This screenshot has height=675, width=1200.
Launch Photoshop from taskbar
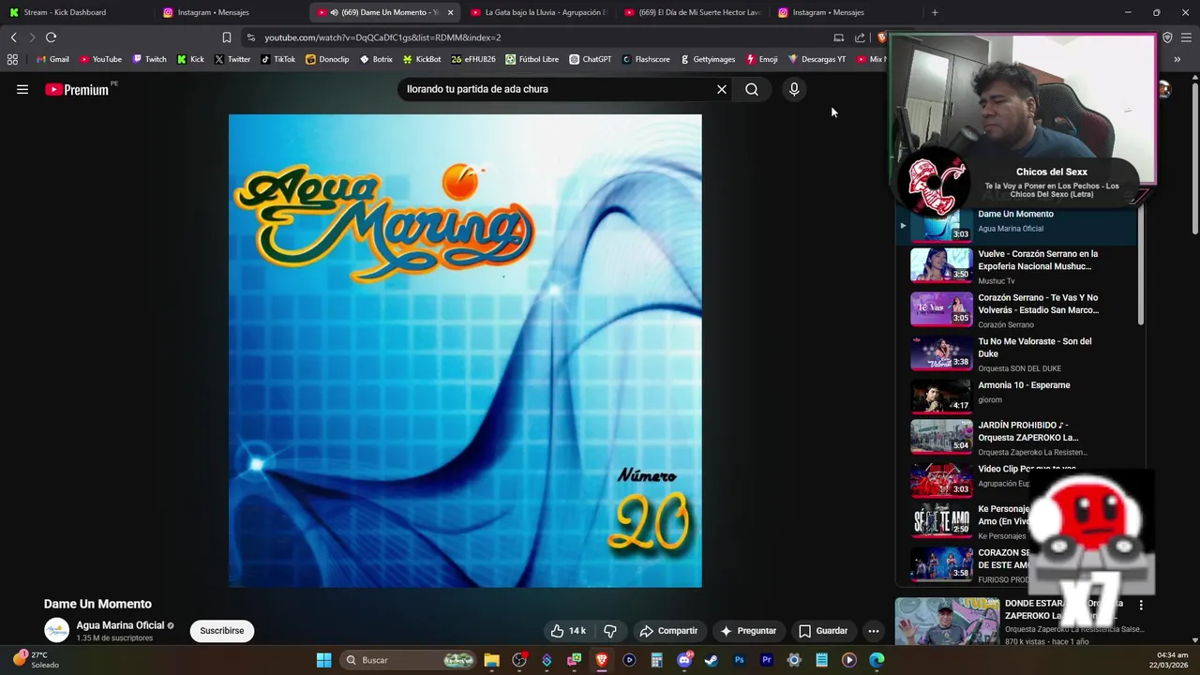pyautogui.click(x=739, y=660)
